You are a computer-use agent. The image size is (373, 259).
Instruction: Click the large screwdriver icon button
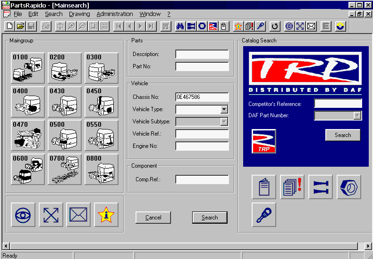pos(264,215)
